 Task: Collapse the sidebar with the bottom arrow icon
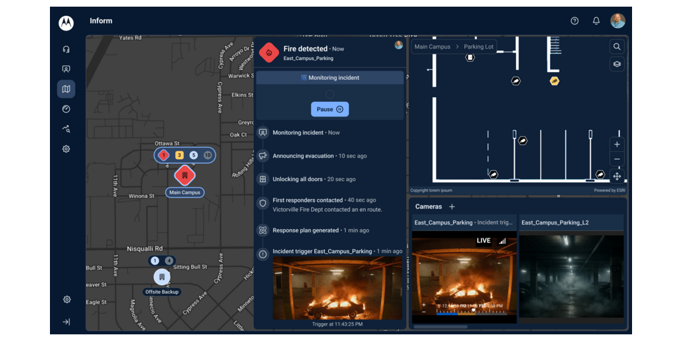point(66,322)
